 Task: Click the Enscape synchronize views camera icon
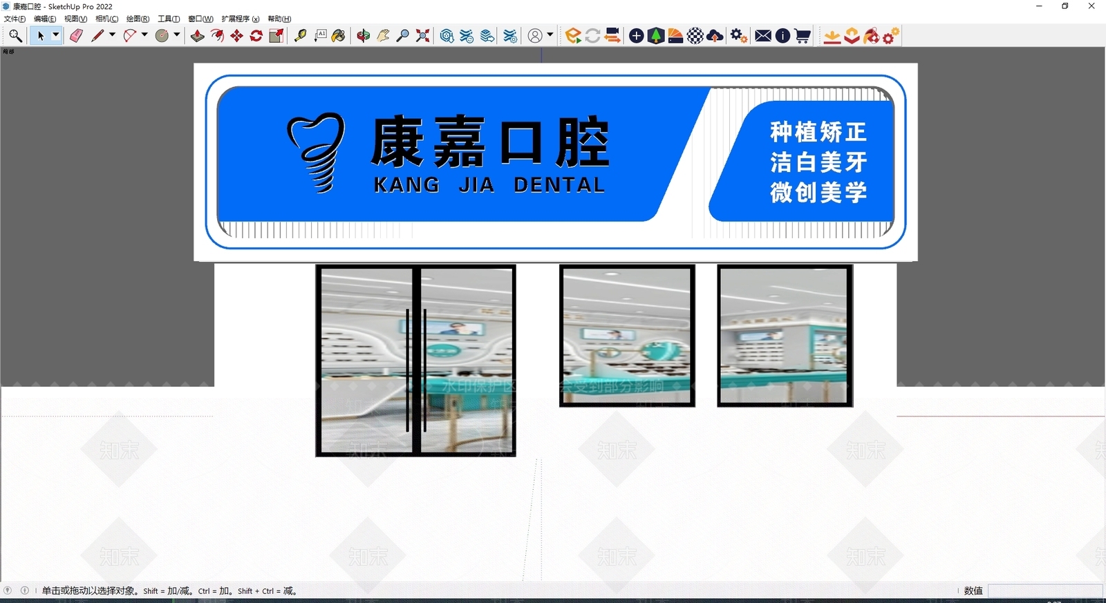612,36
